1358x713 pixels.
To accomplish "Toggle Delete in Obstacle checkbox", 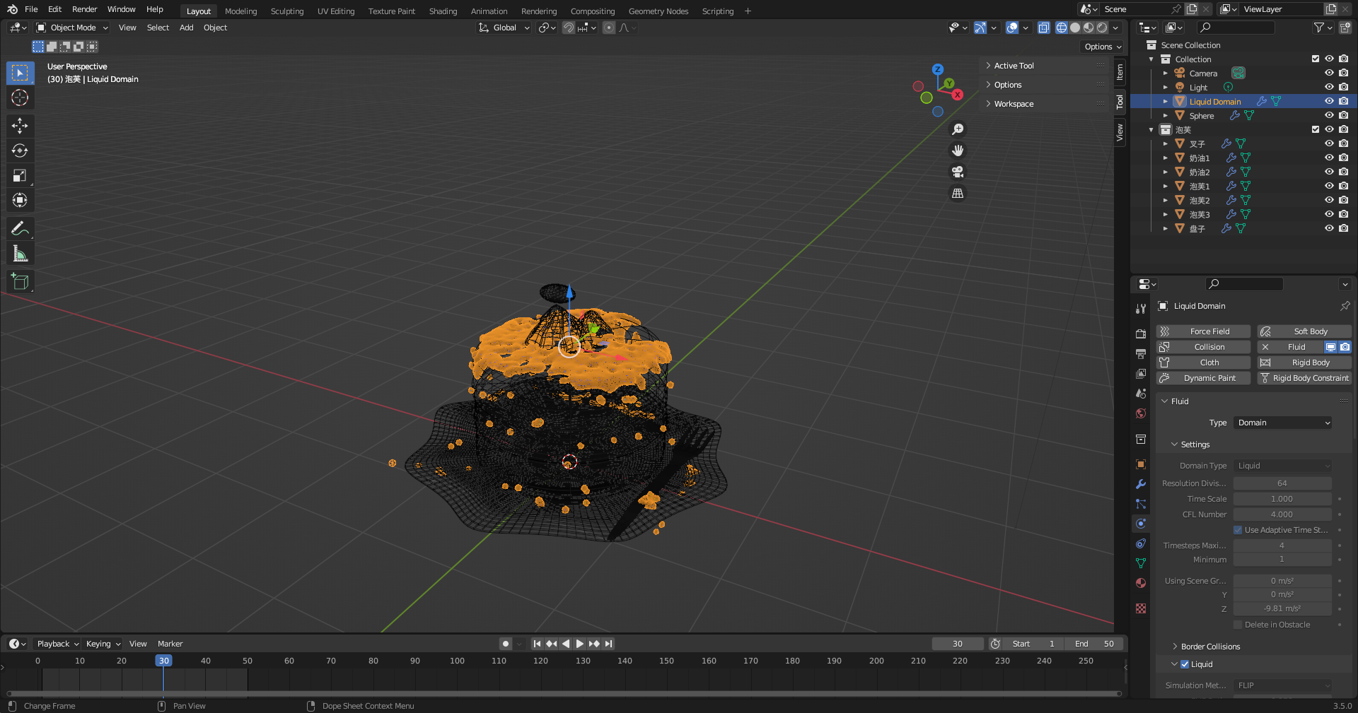I will [x=1238, y=625].
